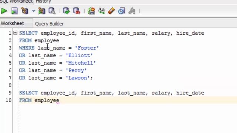Click the Autotrace icon
Screen dimensions: 237x133
(42, 11)
